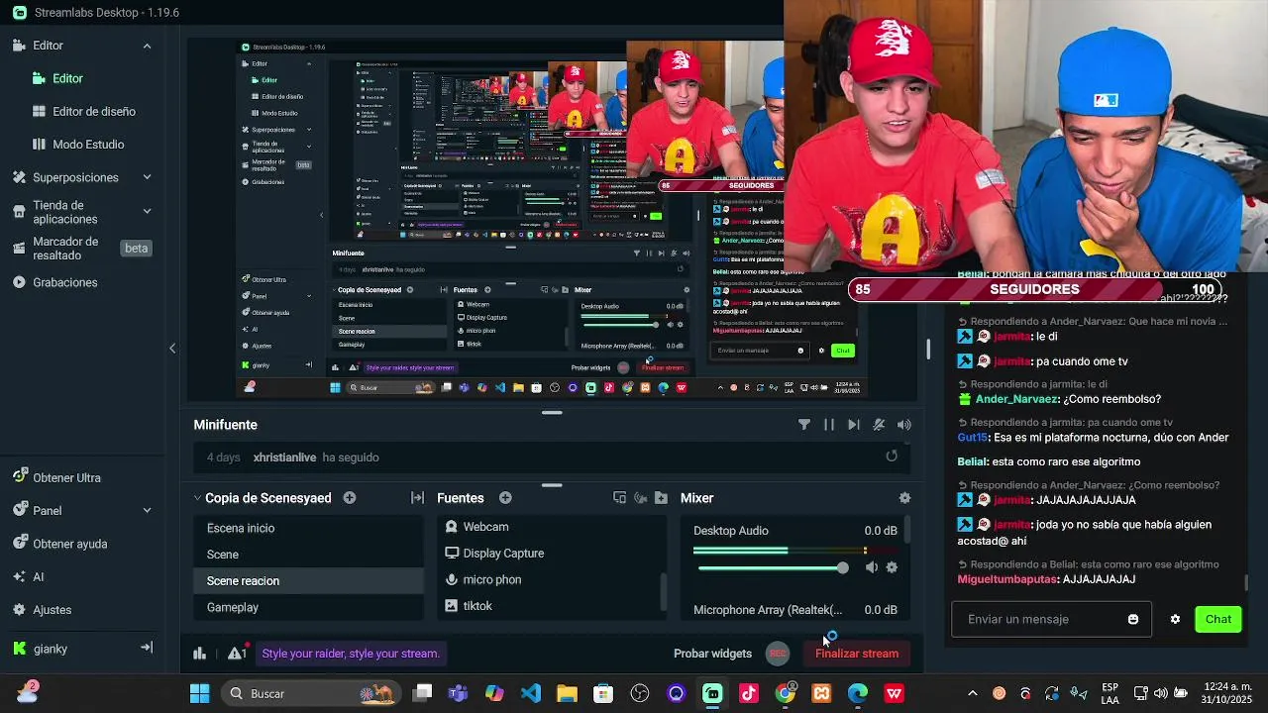Click Finalizar stream button
Viewport: 1268px width, 713px height.
tap(857, 654)
